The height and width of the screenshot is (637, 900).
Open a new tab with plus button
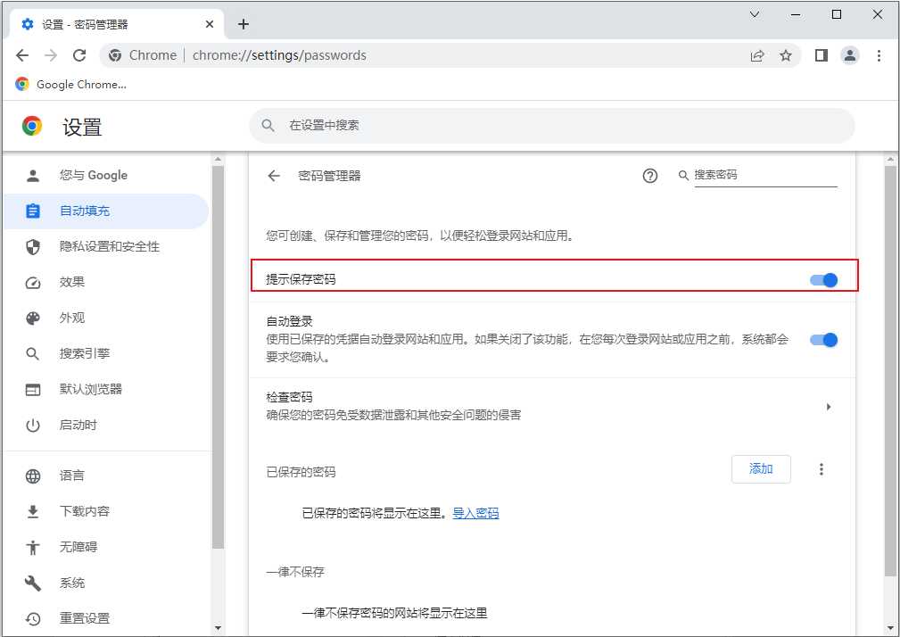pyautogui.click(x=244, y=24)
